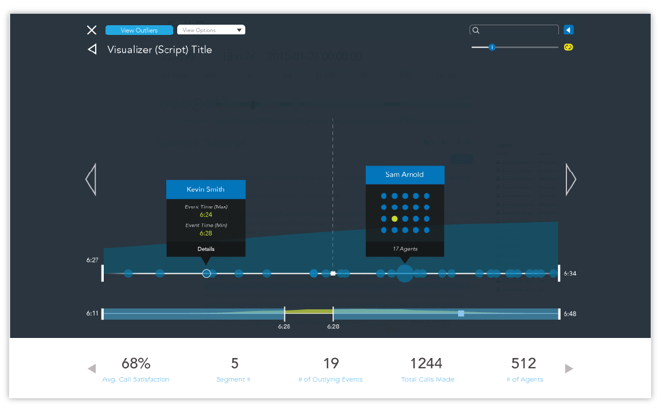Image resolution: width=661 pixels, height=413 pixels.
Task: Click the 17 Agents label in popup
Action: point(405,249)
